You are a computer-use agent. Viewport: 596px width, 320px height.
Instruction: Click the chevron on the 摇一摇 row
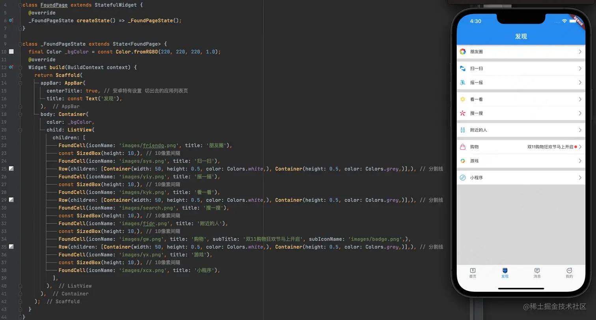click(580, 83)
